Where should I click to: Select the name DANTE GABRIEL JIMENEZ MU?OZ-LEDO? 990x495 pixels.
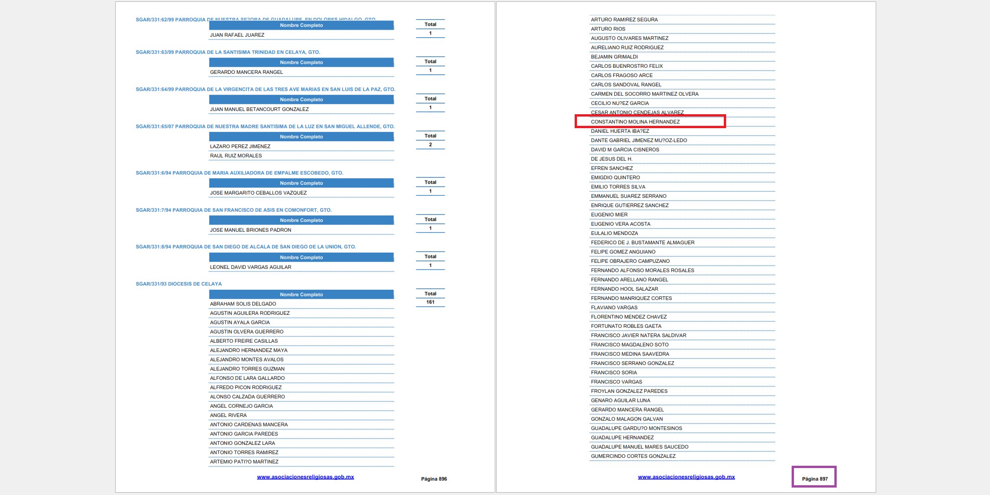(639, 140)
